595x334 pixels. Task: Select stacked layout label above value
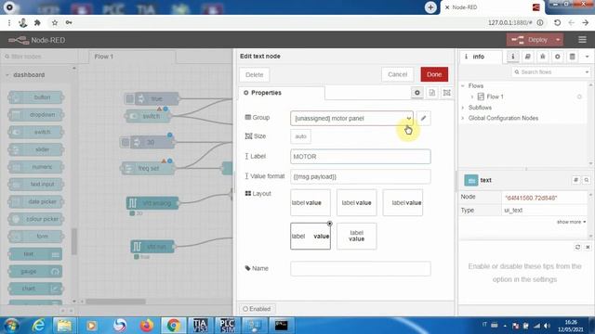point(356,237)
